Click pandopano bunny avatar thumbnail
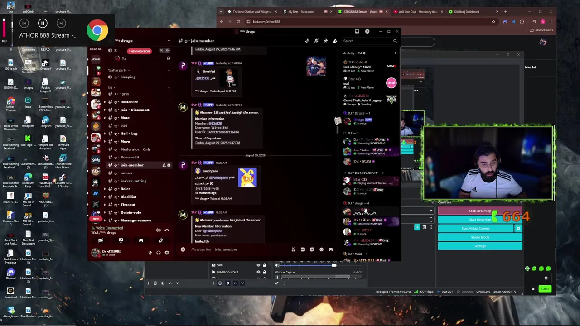580x326 pixels. point(247,177)
